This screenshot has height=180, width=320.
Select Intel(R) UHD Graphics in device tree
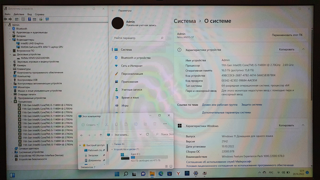pos(32,43)
